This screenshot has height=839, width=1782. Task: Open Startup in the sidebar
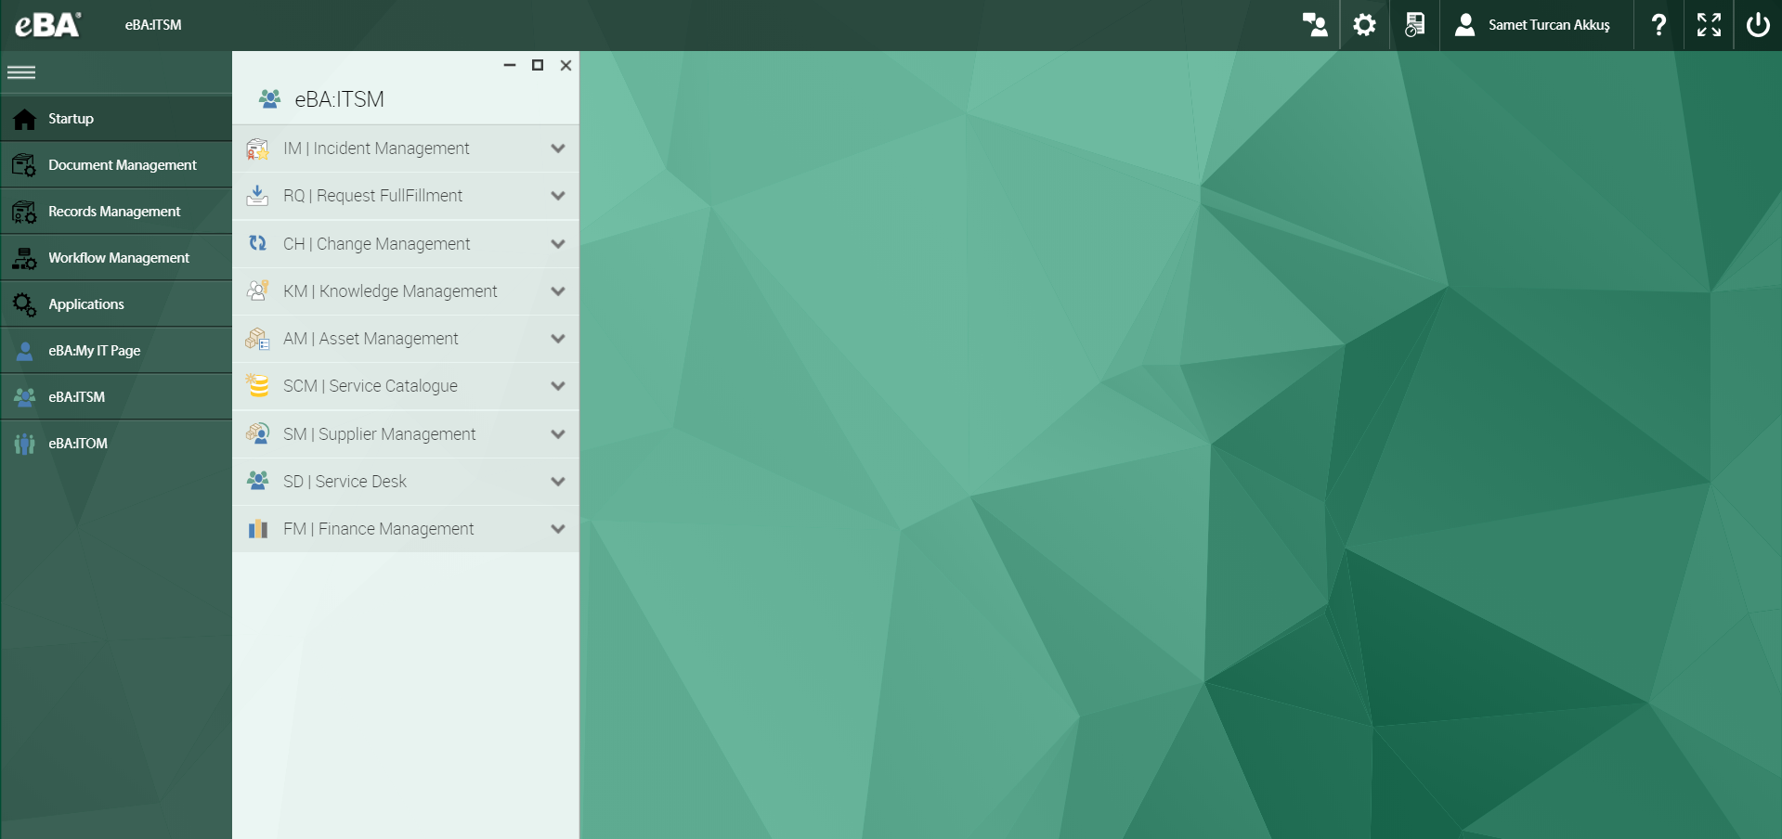click(116, 119)
